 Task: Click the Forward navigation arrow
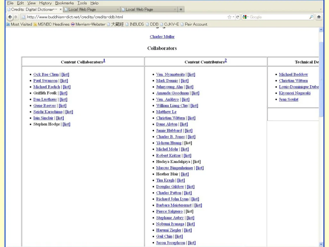point(16,17)
